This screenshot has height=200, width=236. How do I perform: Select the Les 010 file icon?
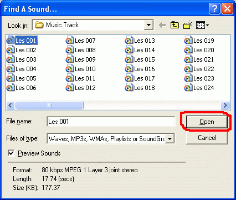tap(70, 69)
